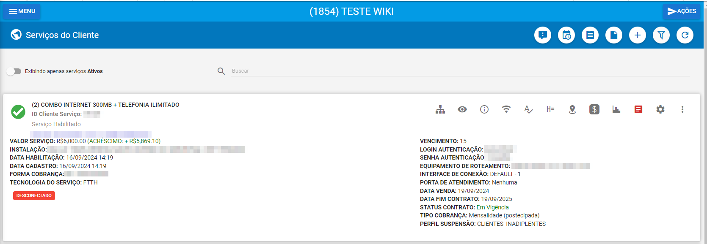Click the VENCIMENTO 15 value
This screenshot has height=244, width=707.
pyautogui.click(x=463, y=141)
